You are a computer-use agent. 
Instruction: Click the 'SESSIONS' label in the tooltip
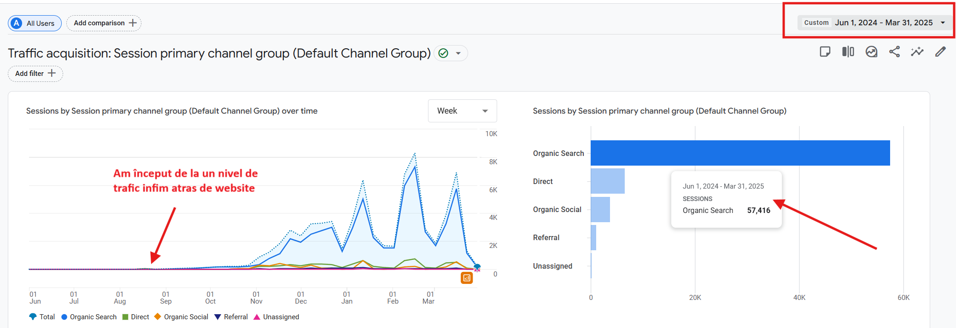point(698,199)
